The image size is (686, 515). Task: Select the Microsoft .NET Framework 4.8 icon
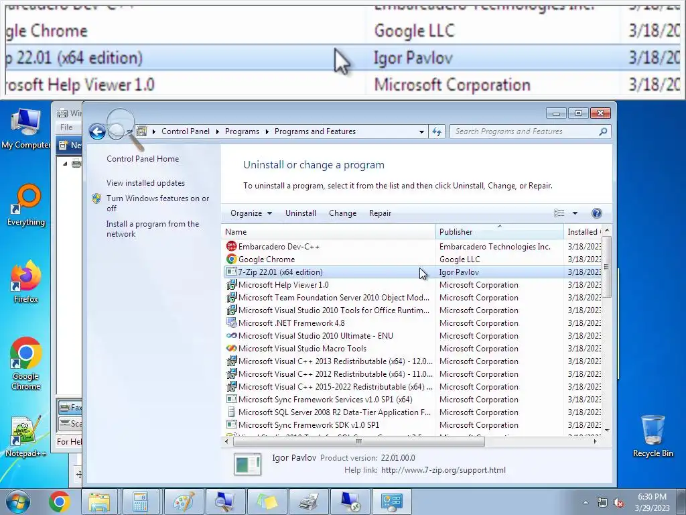pyautogui.click(x=231, y=323)
